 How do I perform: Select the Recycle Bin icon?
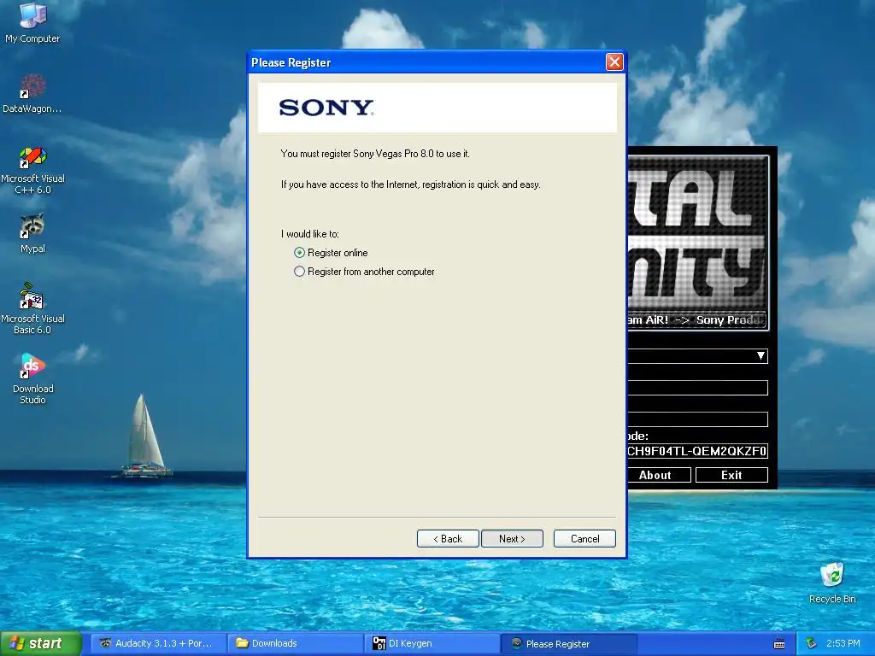tap(832, 583)
